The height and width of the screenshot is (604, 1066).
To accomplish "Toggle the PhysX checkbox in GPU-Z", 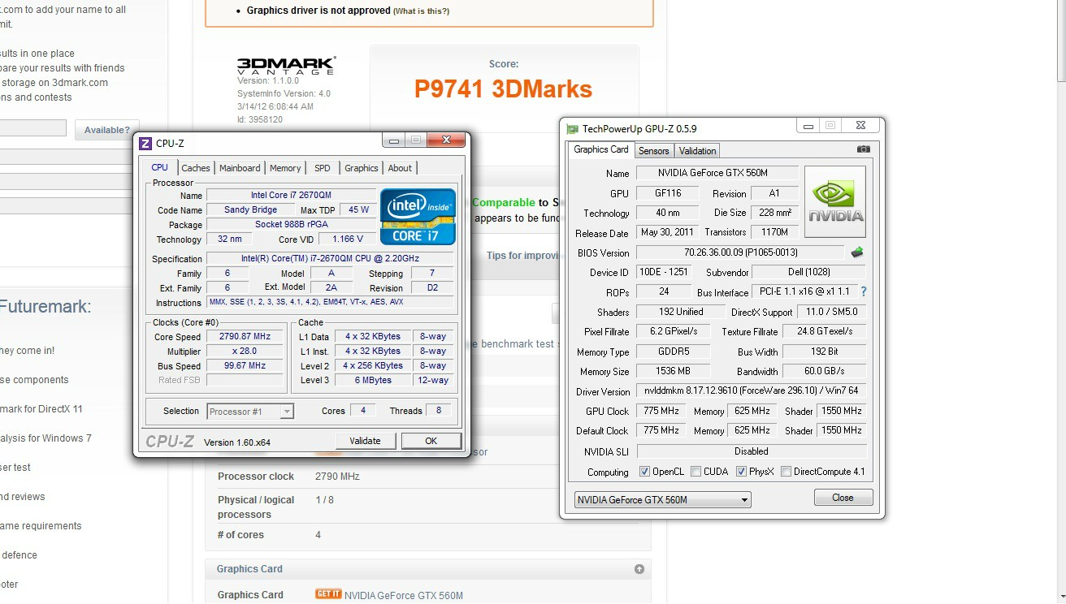I will coord(741,472).
